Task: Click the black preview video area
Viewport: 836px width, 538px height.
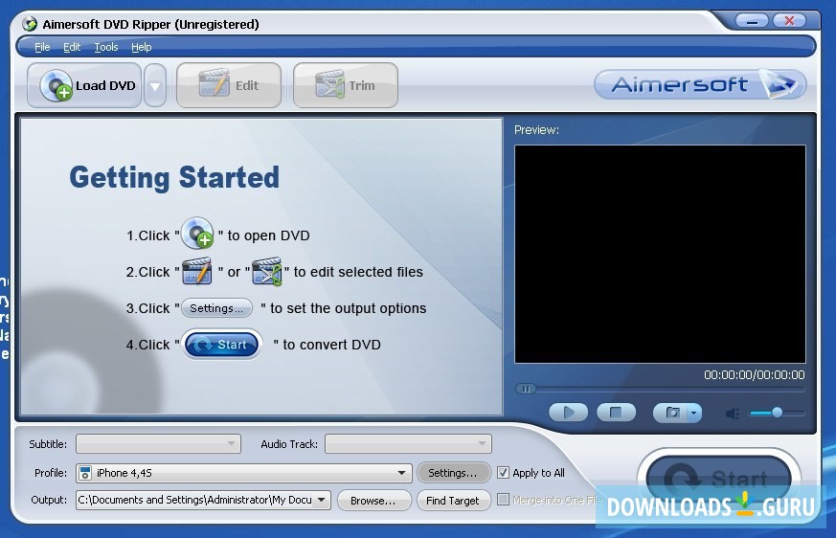Action: [x=660, y=254]
